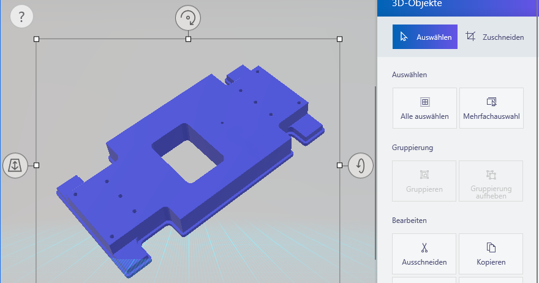Image resolution: width=539 pixels, height=283 pixels.
Task: Click top-right selection box handle
Action: [339, 39]
